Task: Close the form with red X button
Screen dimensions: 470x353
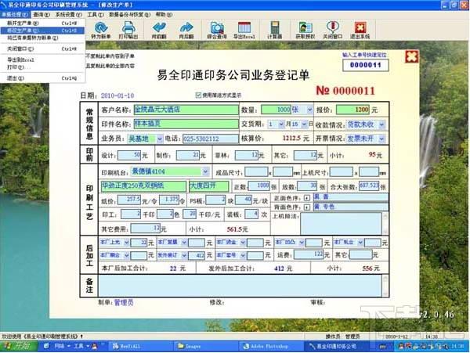Action: coord(411,57)
